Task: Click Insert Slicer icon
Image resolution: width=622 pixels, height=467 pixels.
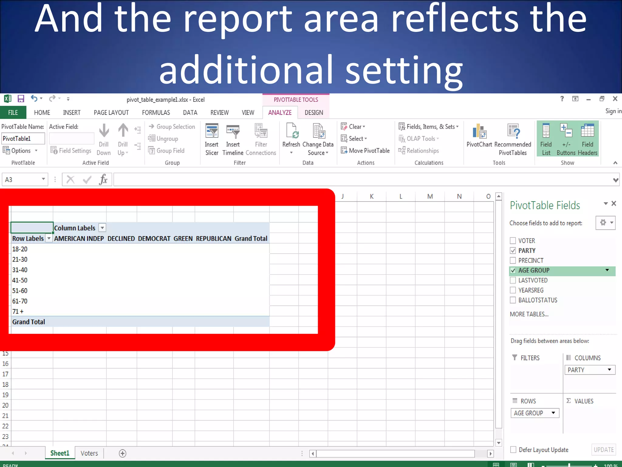Action: (212, 131)
